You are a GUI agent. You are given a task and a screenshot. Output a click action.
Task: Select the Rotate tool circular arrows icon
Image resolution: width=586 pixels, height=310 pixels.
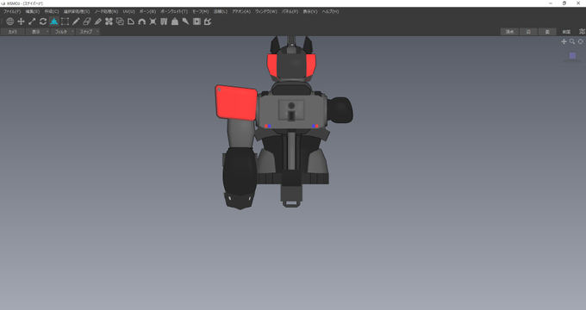pos(43,22)
